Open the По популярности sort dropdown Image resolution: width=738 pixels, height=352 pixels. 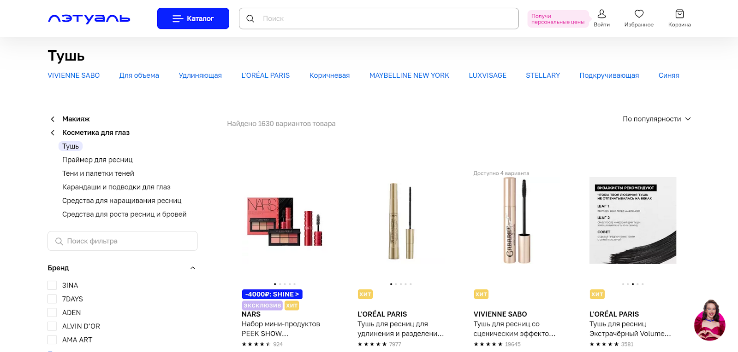pyautogui.click(x=656, y=119)
